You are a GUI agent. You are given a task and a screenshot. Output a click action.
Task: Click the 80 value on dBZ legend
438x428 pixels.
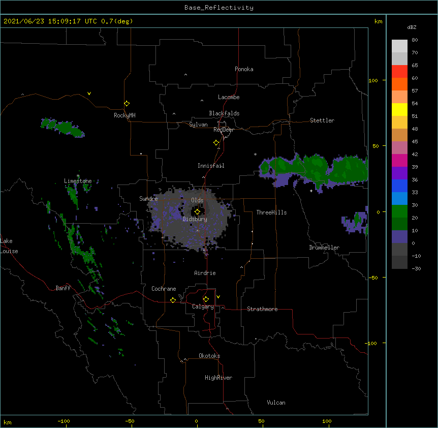415,40
